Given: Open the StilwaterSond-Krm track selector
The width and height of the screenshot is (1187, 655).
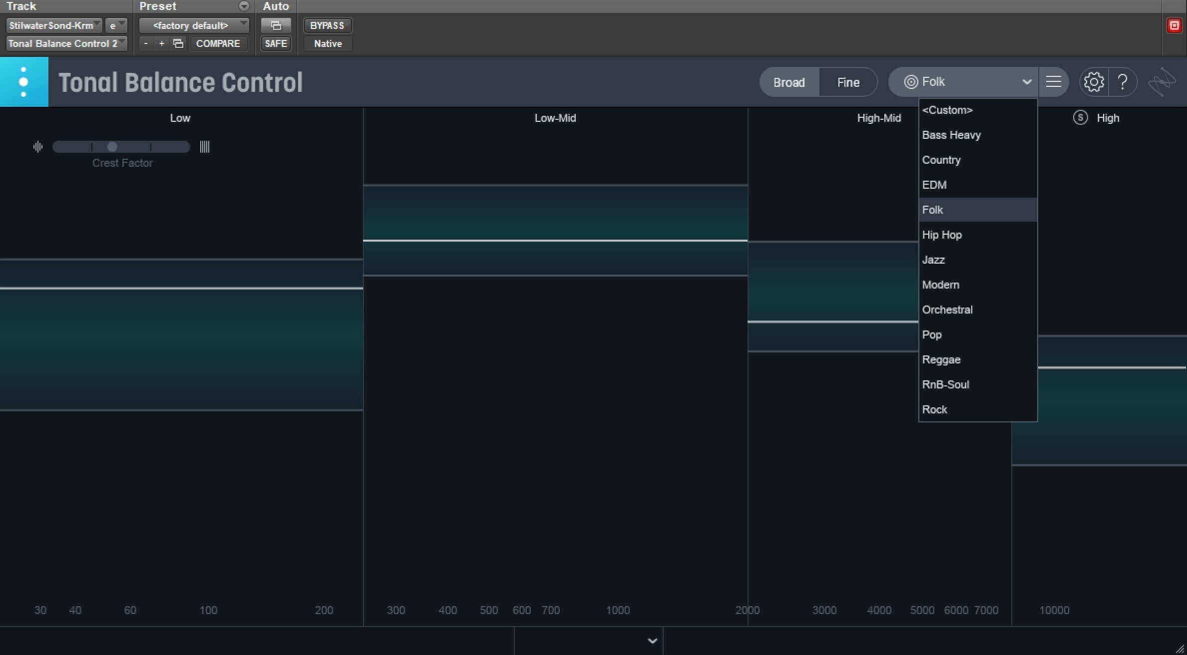Looking at the screenshot, I should (54, 25).
